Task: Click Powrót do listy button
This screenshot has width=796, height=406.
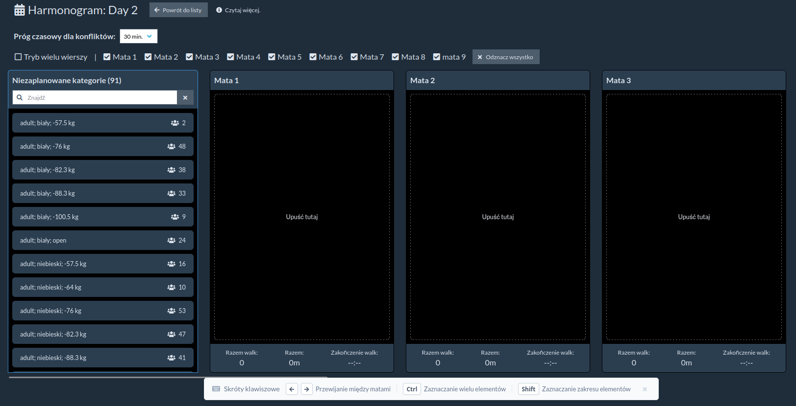Action: 178,10
